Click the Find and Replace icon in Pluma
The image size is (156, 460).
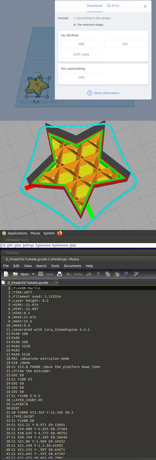[x=135, y=274]
